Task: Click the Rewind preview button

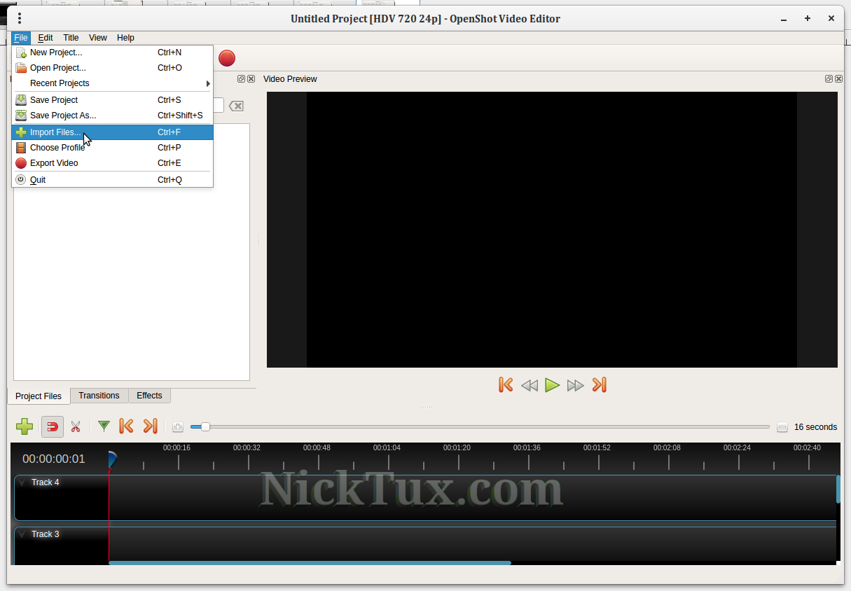Action: (x=529, y=385)
